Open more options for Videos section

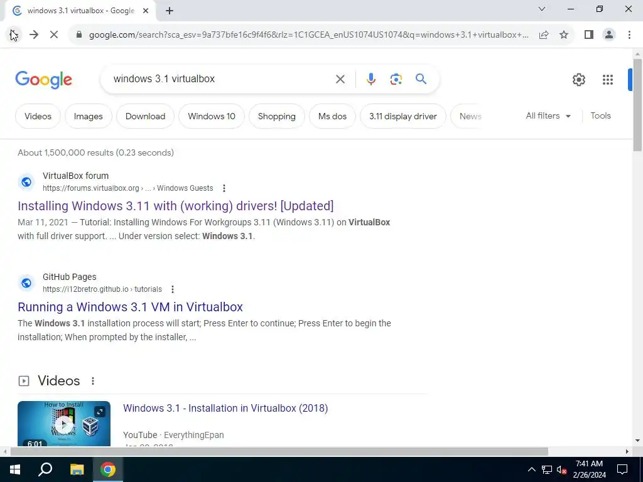[x=93, y=381]
